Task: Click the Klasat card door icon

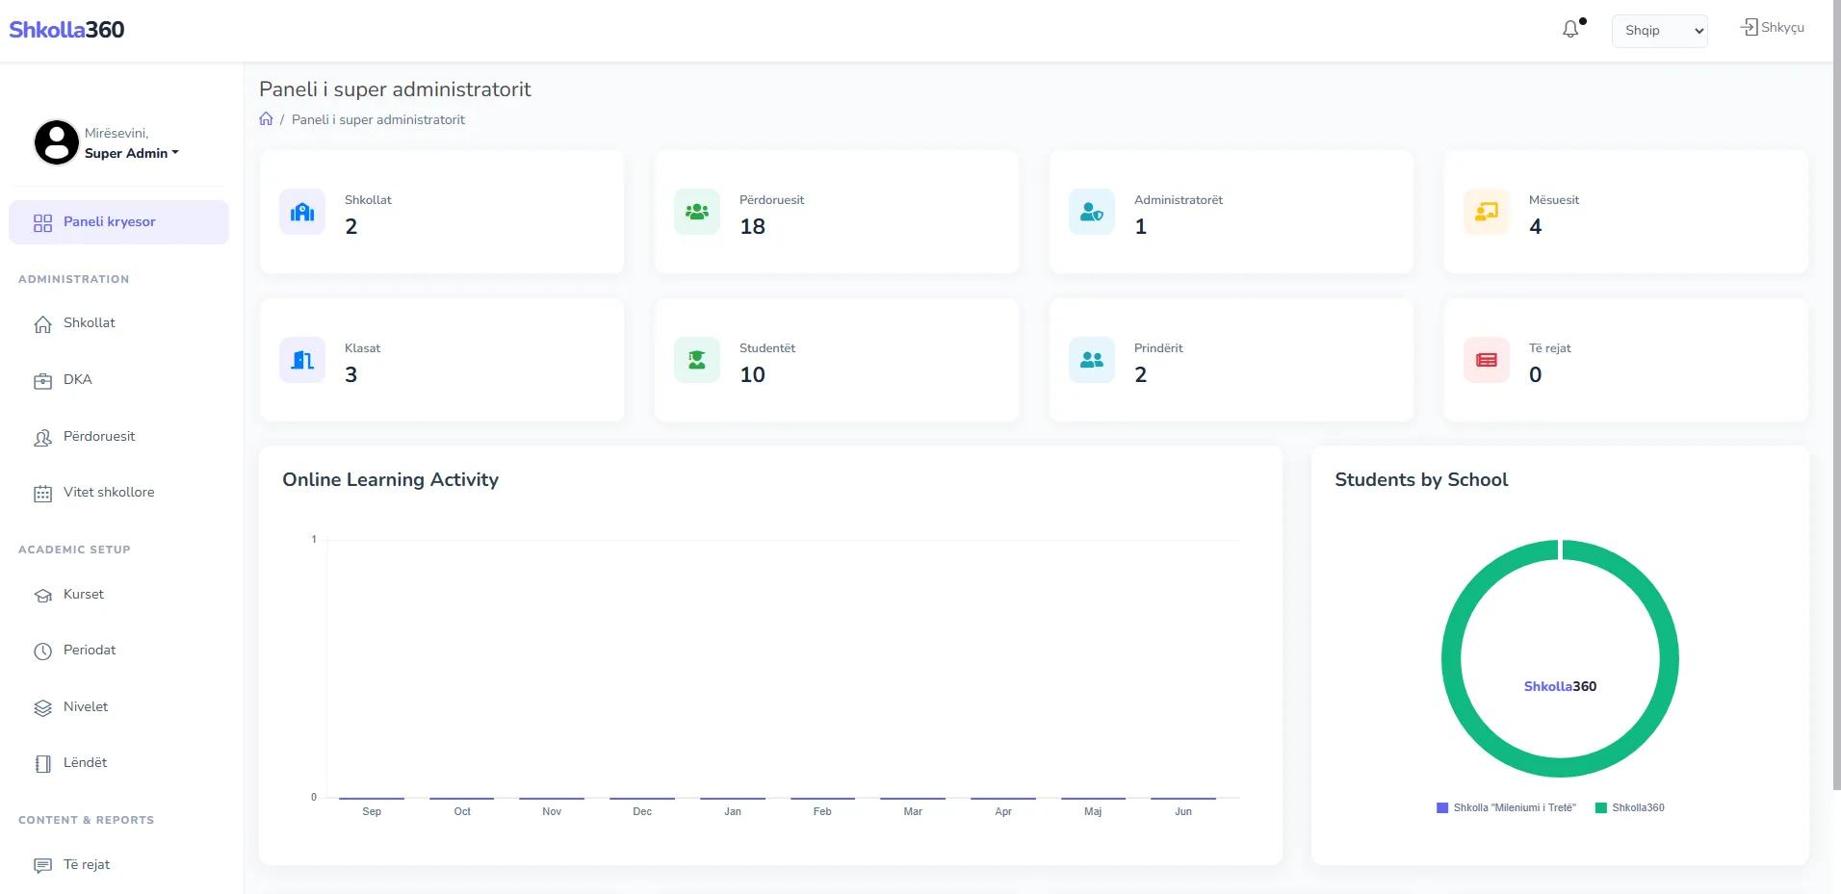Action: click(x=302, y=360)
